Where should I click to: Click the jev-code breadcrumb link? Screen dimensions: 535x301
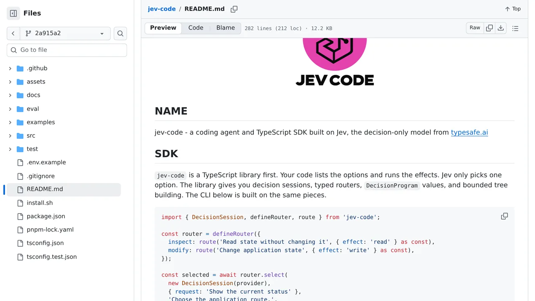162,9
